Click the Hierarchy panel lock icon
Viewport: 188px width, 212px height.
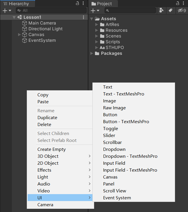coord(77,3)
